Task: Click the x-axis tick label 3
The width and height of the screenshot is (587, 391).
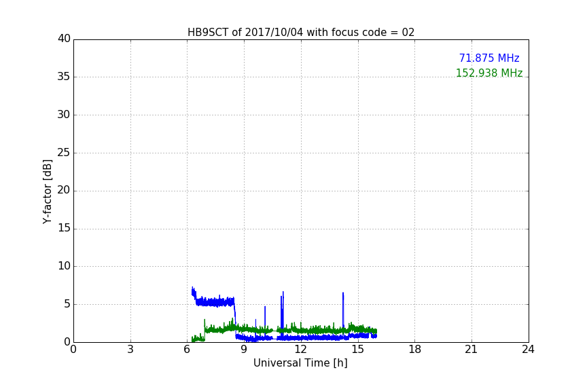Action: (130, 350)
